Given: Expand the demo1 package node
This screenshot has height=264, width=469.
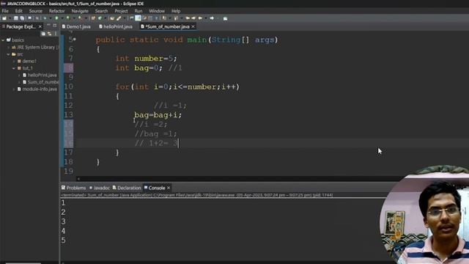Looking at the screenshot, I should pos(14,61).
